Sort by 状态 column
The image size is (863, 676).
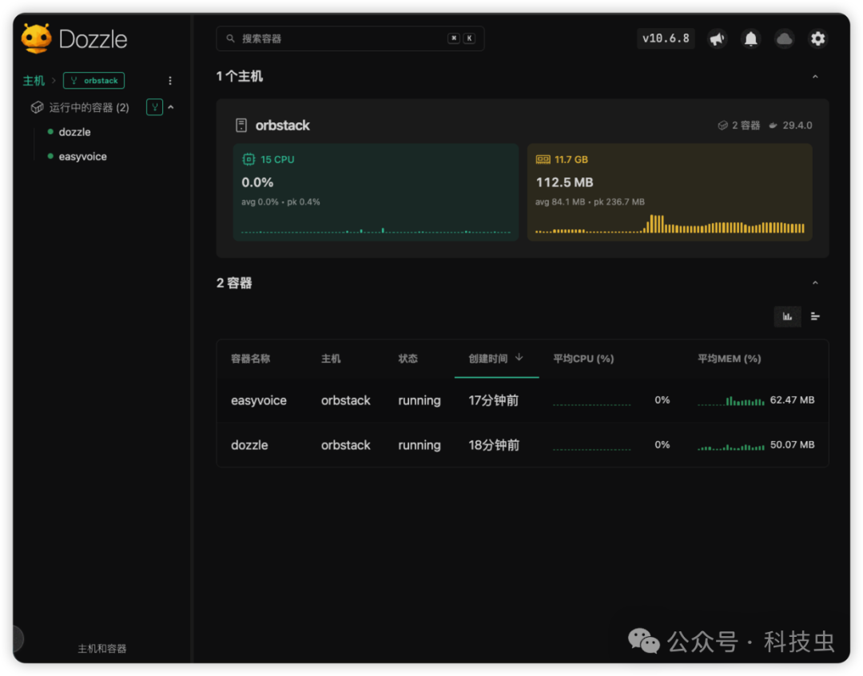pyautogui.click(x=408, y=359)
